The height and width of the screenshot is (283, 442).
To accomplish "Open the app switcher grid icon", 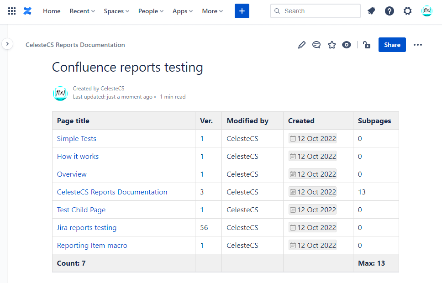I will tap(12, 11).
